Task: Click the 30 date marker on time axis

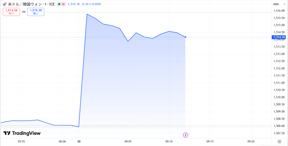Action: click(x=79, y=141)
